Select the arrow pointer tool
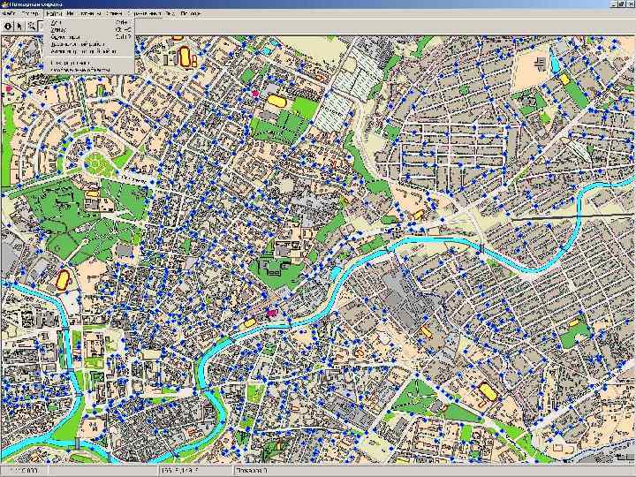 coord(19,26)
